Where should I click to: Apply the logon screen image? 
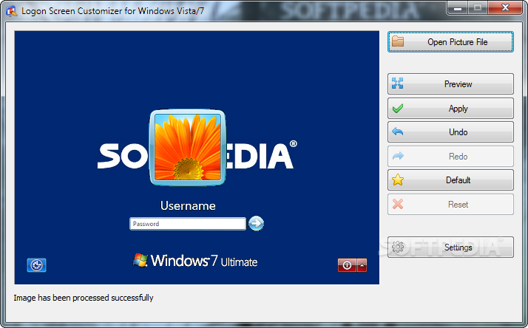450,109
